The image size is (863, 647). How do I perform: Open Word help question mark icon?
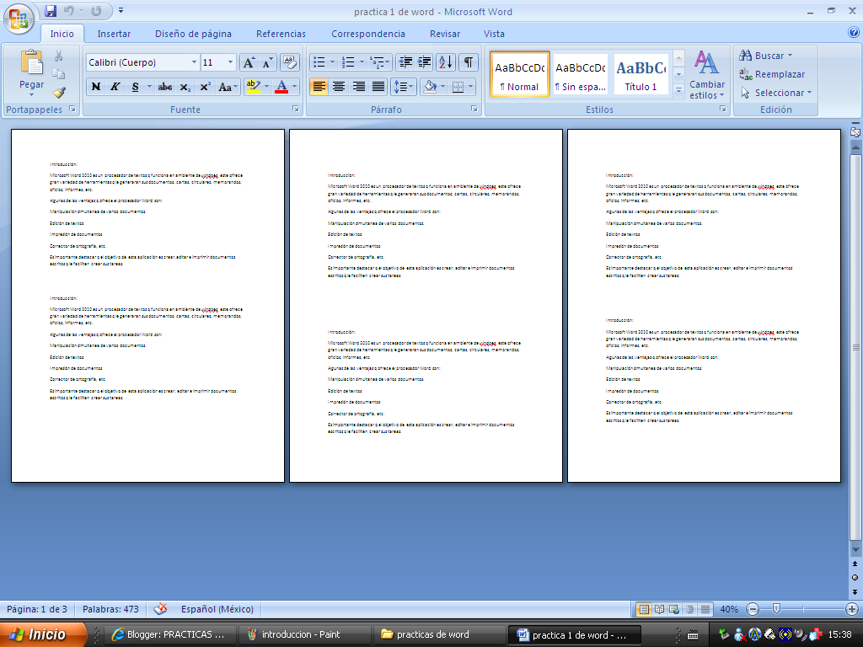click(x=854, y=33)
